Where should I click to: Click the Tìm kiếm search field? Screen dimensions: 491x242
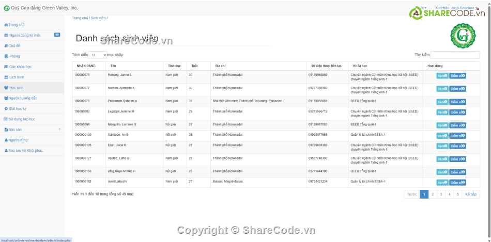pyautogui.click(x=455, y=55)
